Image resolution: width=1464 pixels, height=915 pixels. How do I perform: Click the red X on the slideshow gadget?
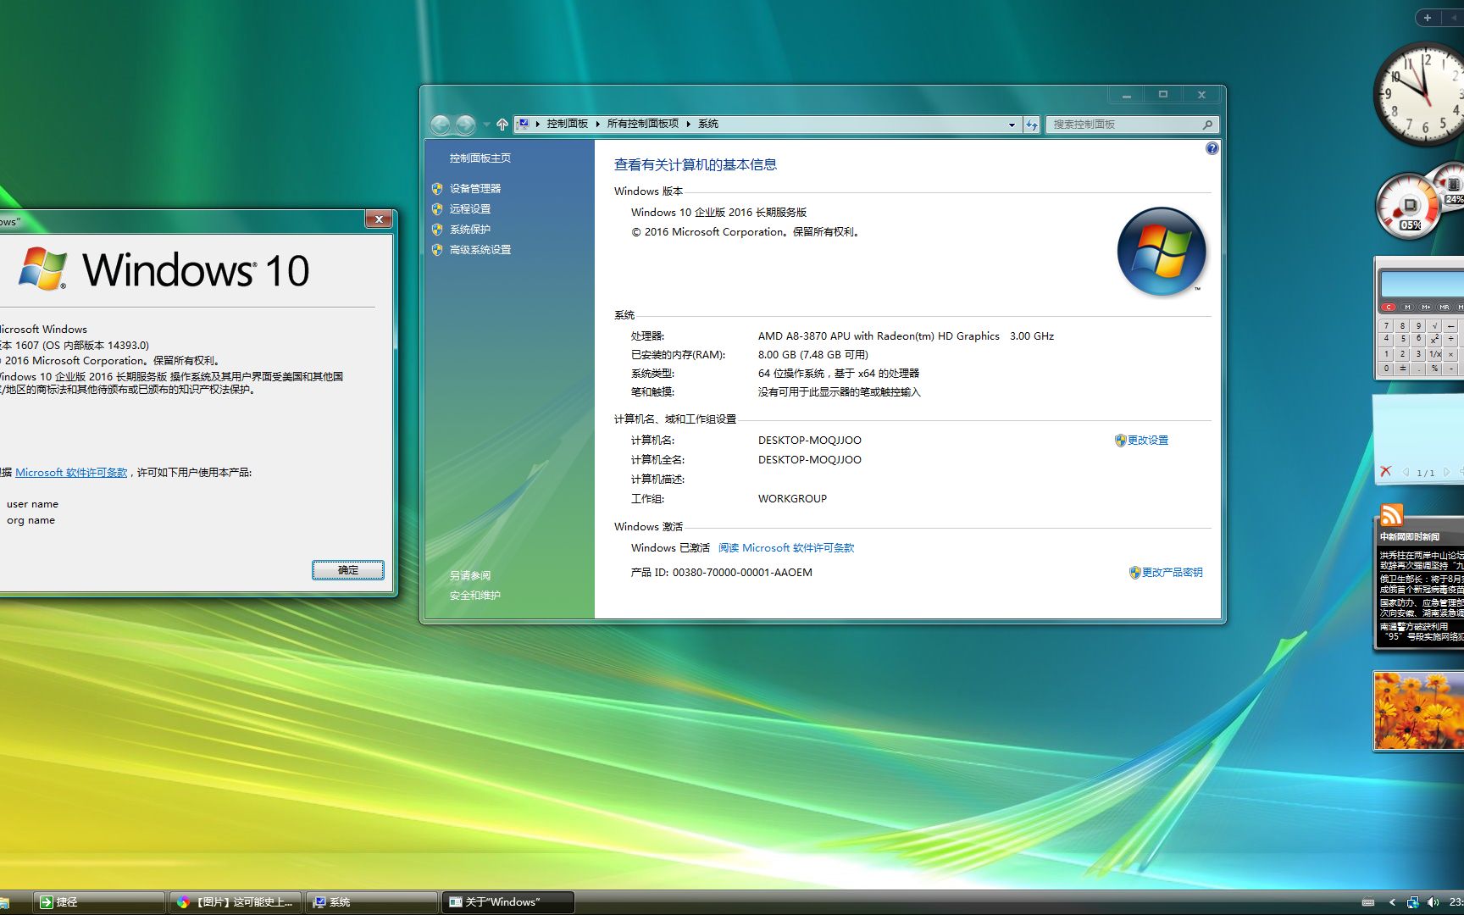click(1387, 472)
